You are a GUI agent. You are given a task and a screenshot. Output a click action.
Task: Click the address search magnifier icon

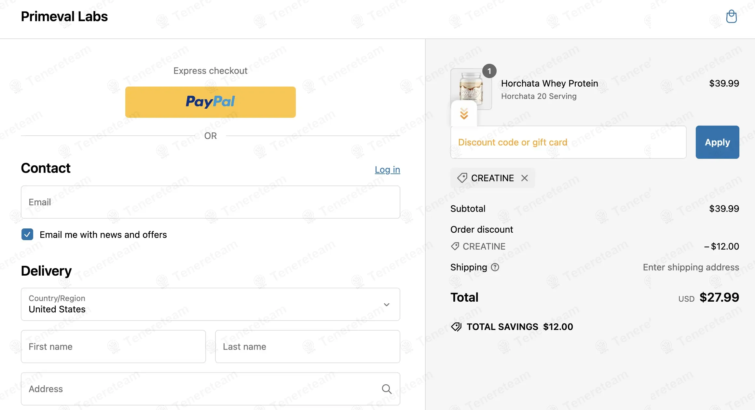tap(386, 389)
